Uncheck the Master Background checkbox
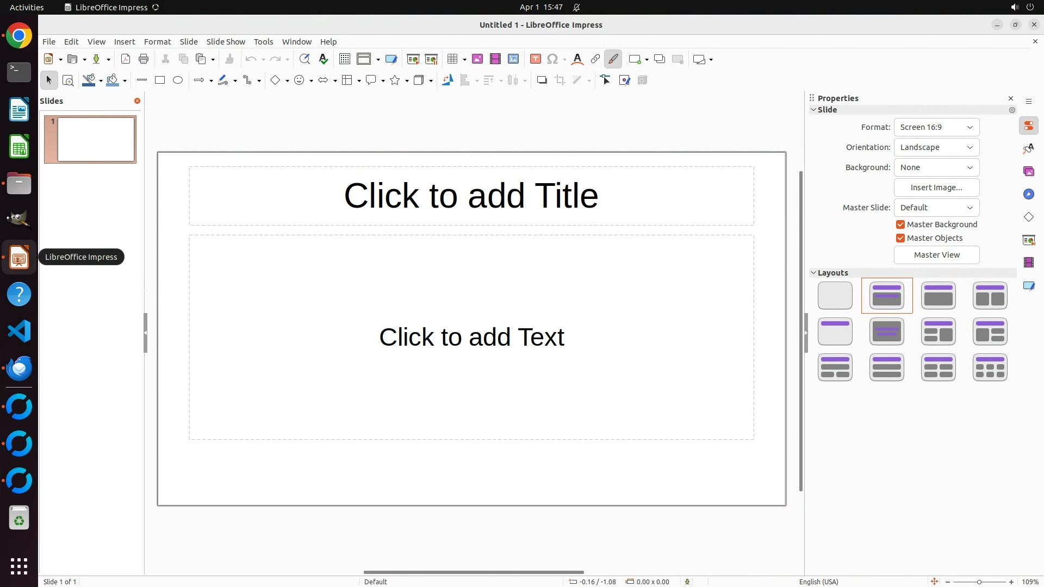The height and width of the screenshot is (587, 1044). point(900,224)
